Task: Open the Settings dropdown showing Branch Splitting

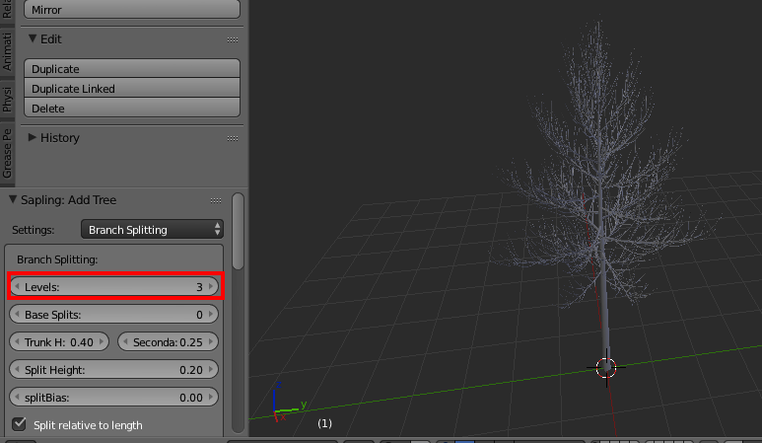Action: 152,230
